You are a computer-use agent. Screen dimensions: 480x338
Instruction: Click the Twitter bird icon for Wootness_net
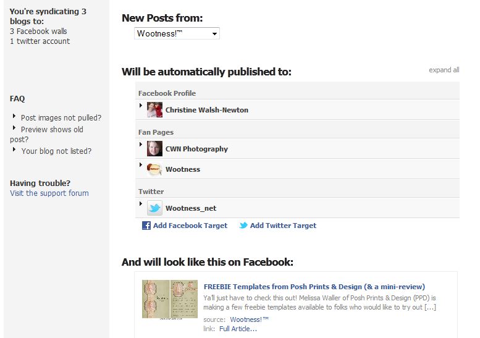point(154,208)
